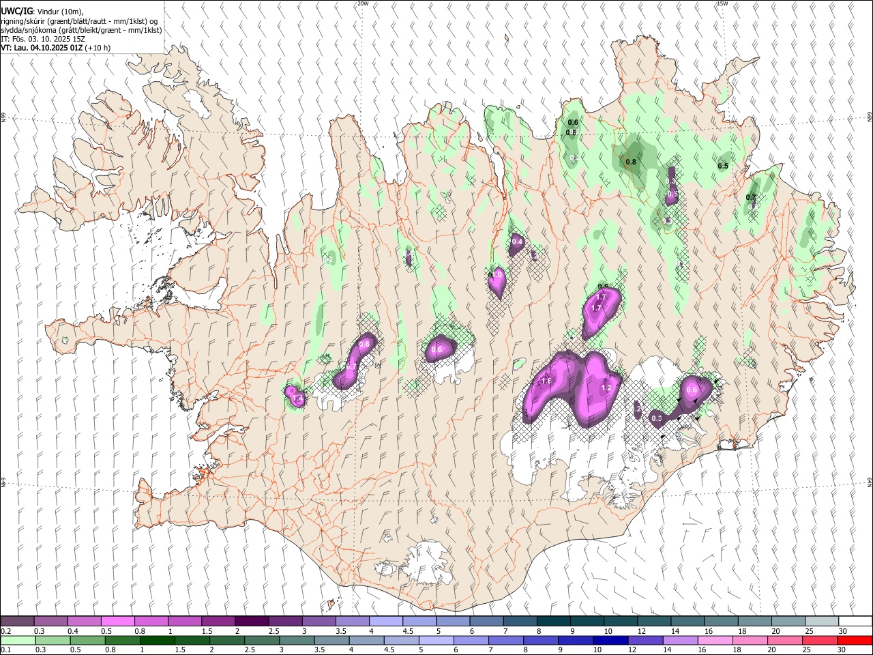Click the valid time 'VT: Lau. 04.10.2025 01Z'

(x=42, y=48)
